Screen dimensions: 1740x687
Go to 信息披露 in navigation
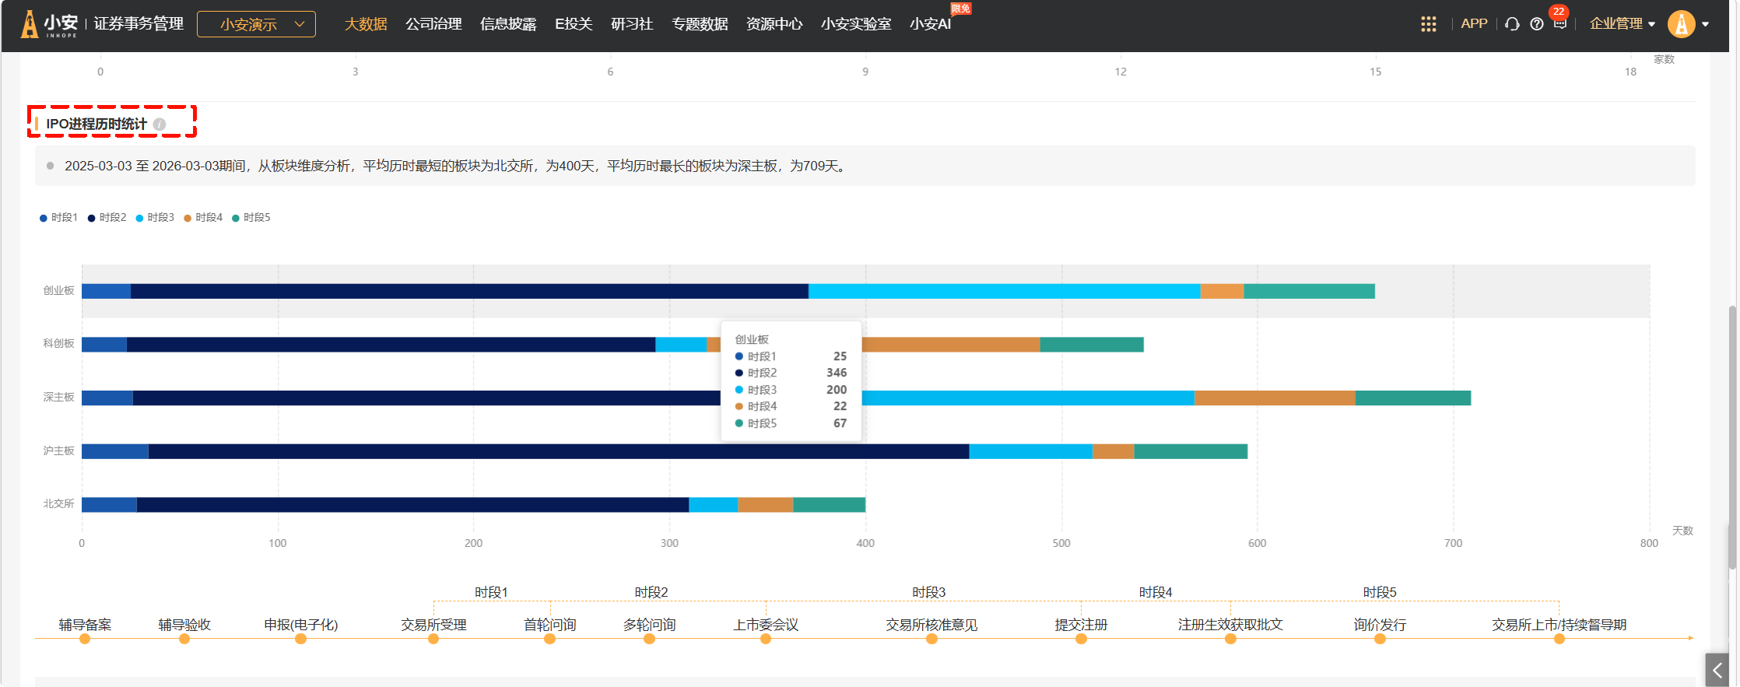(508, 24)
